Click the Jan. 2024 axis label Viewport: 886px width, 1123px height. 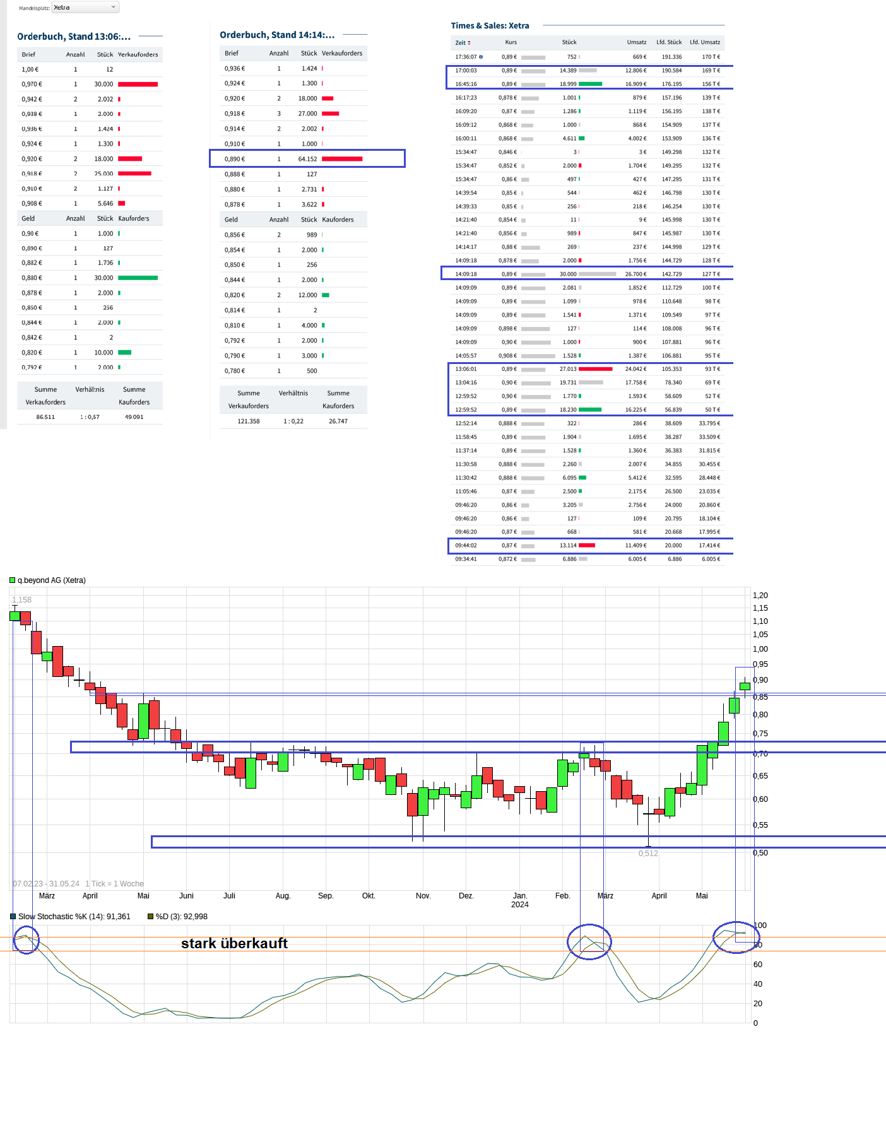[520, 900]
